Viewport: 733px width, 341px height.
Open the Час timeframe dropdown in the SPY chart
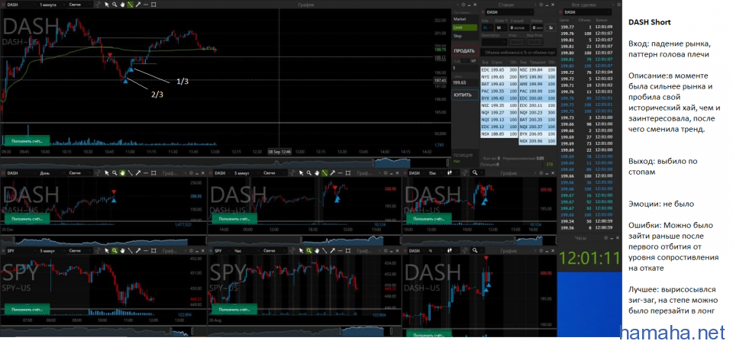click(247, 250)
